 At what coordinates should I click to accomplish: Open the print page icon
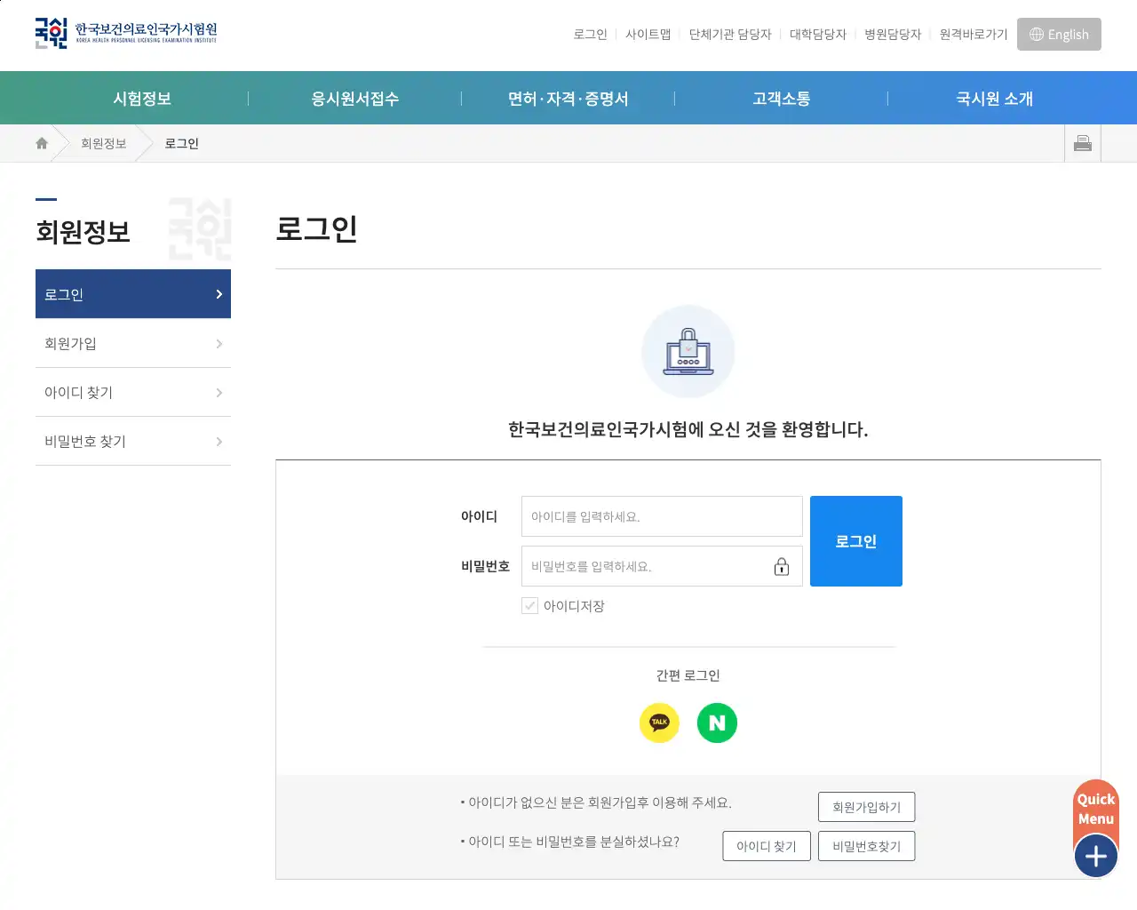click(1083, 143)
